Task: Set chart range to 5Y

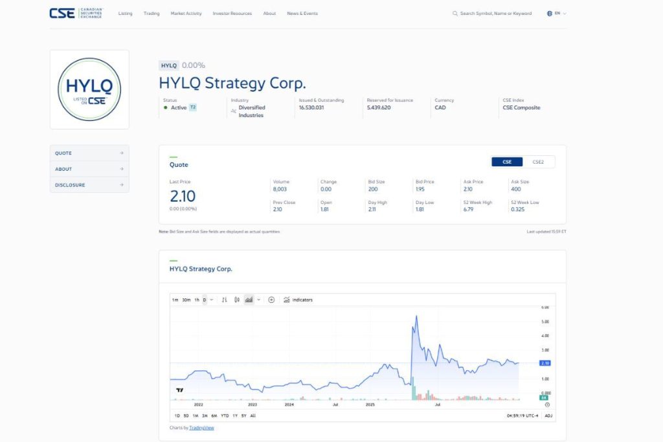Action: [243, 416]
